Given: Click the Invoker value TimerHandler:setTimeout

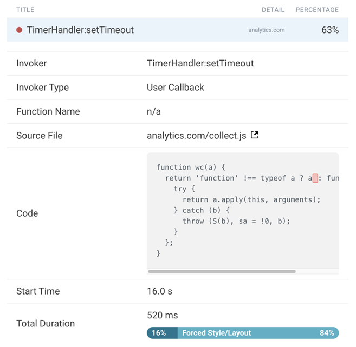Looking at the screenshot, I should tap(200, 63).
